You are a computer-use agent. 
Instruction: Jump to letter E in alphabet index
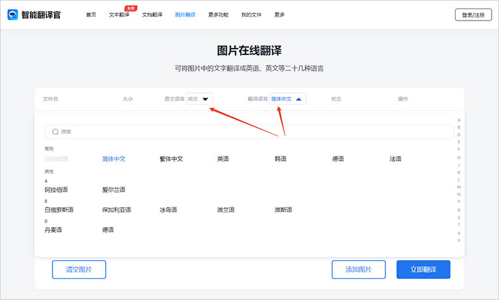tap(459, 142)
